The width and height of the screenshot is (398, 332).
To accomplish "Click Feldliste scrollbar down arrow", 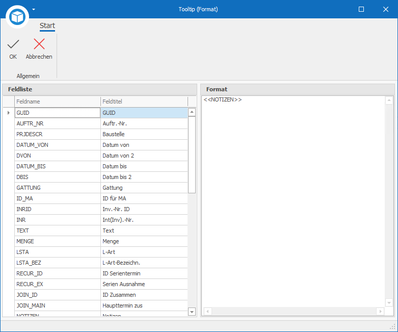I will coord(192,312).
